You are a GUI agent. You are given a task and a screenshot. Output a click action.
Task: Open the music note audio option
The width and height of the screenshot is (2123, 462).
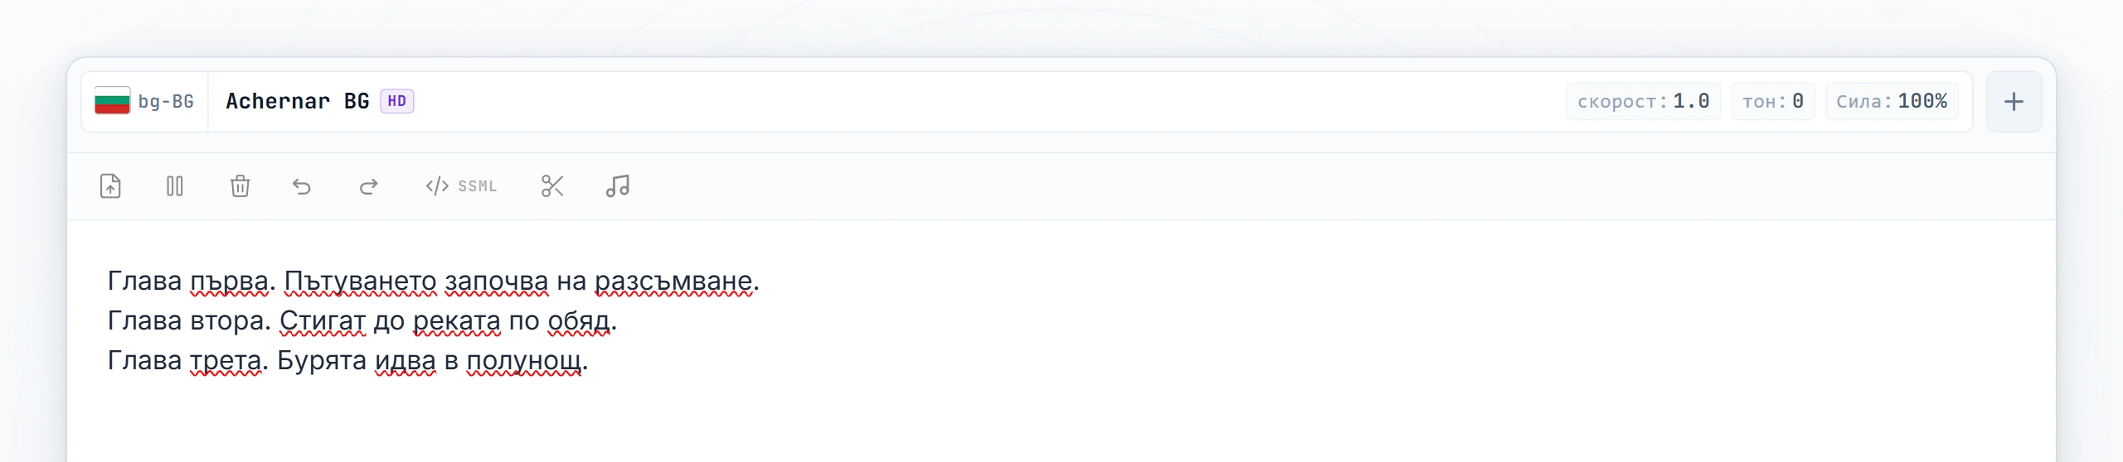point(618,186)
